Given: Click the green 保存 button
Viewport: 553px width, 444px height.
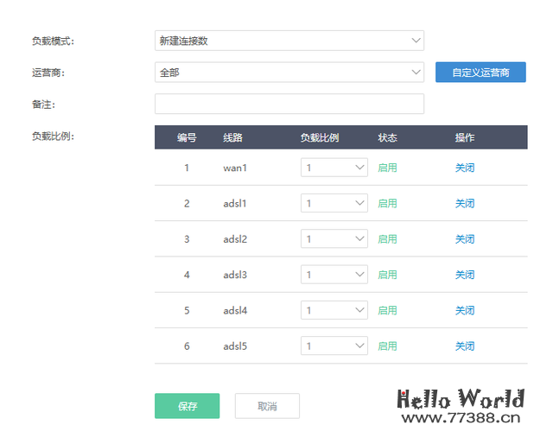Looking at the screenshot, I should 187,406.
